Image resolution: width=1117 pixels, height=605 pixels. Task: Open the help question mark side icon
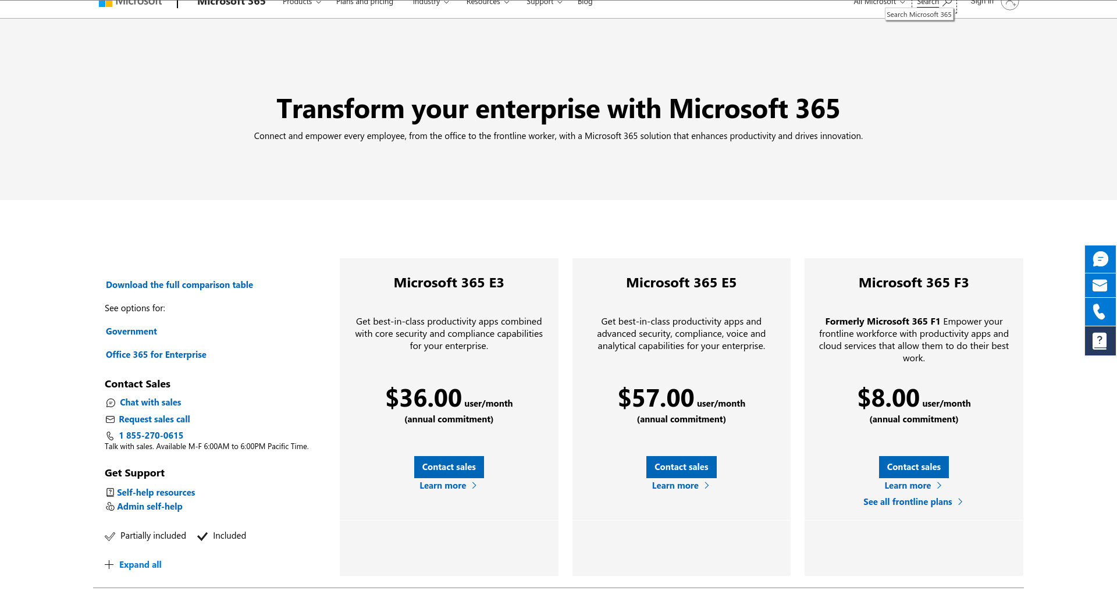[x=1100, y=341]
